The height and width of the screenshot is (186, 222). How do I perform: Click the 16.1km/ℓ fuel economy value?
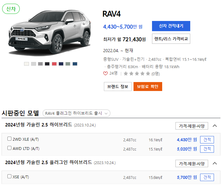click(x=155, y=140)
